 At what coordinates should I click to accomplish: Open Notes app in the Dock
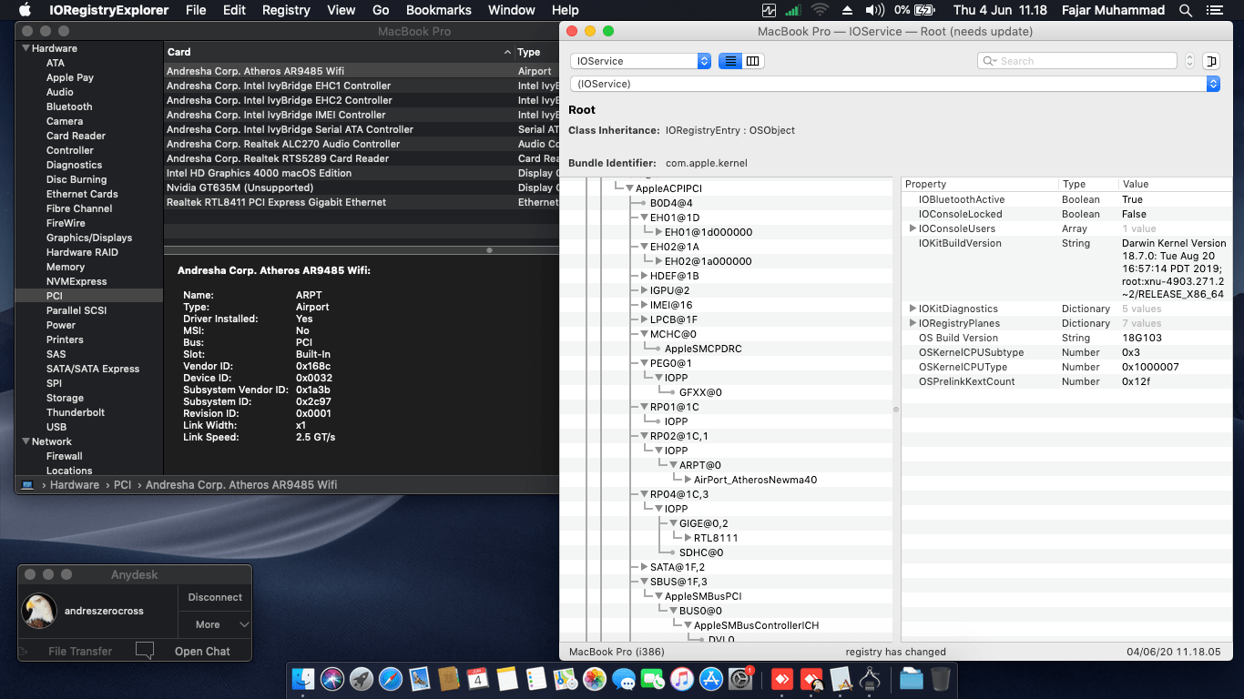(507, 679)
